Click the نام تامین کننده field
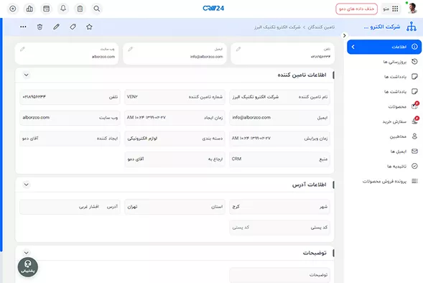423x283 pixels. pos(280,97)
